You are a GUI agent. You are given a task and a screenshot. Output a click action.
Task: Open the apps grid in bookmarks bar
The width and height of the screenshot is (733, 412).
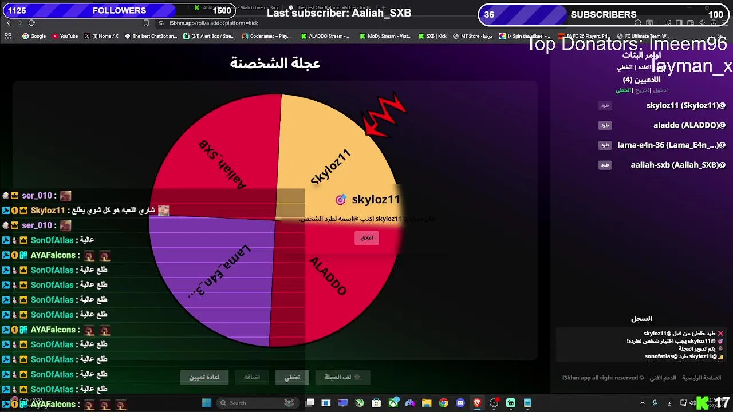coord(8,36)
